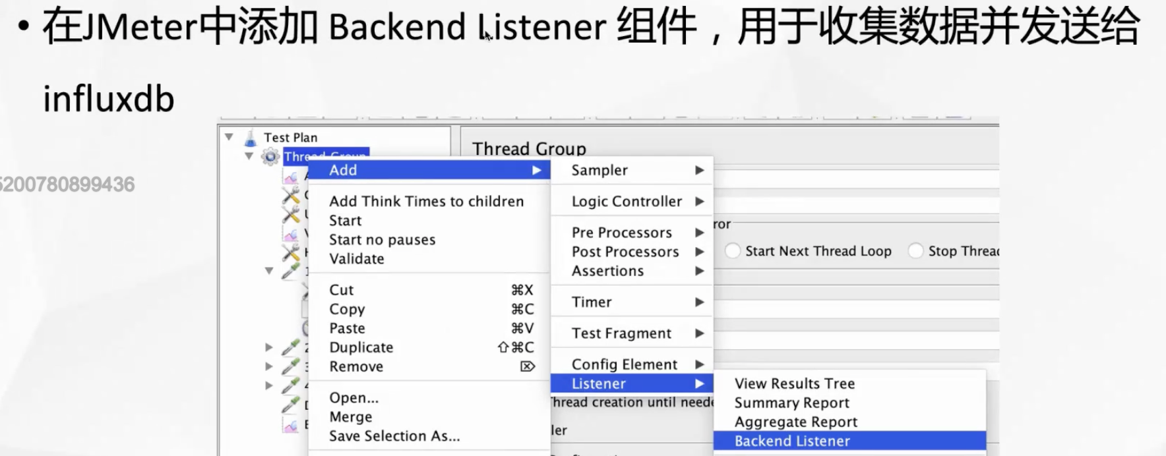Collapse the Thread Group tree node
1166x456 pixels.
(249, 156)
